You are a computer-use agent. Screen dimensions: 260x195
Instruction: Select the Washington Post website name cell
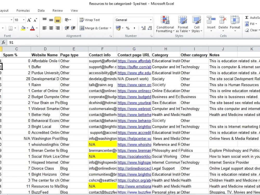pos(45,139)
